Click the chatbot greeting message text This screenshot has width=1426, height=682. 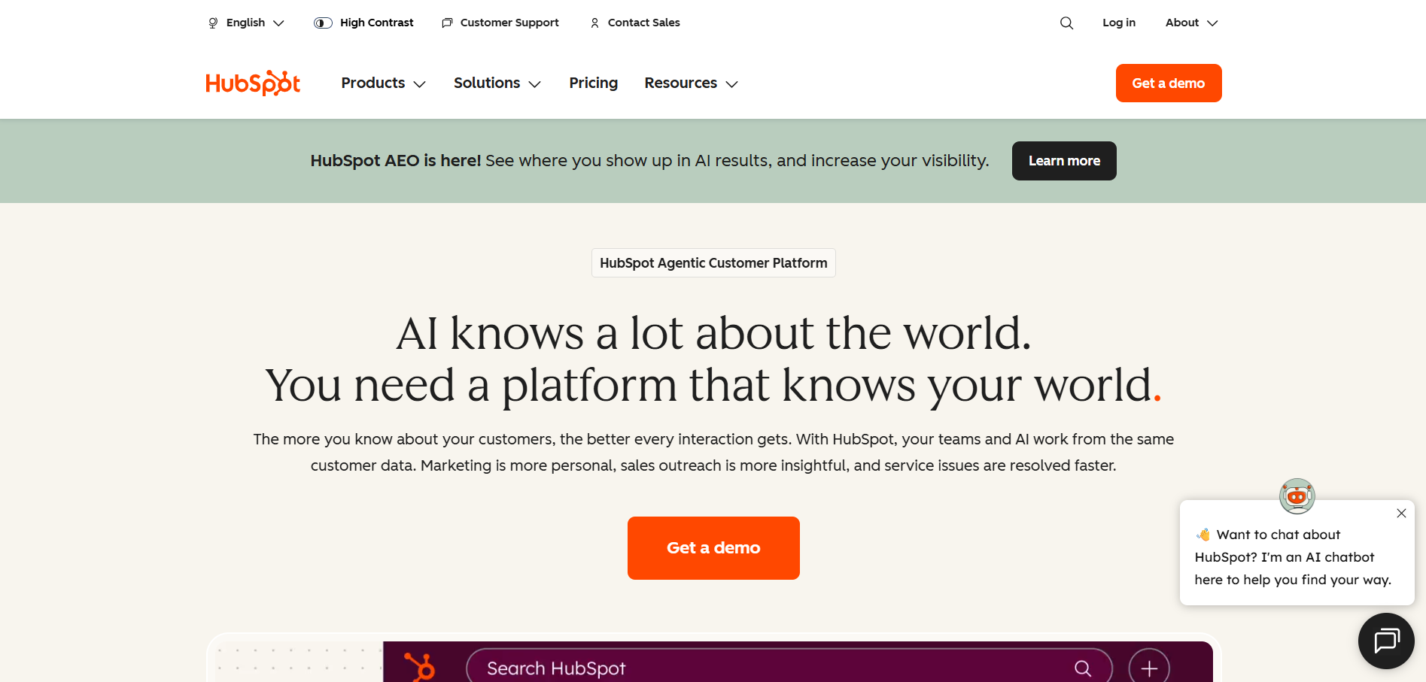point(1293,557)
